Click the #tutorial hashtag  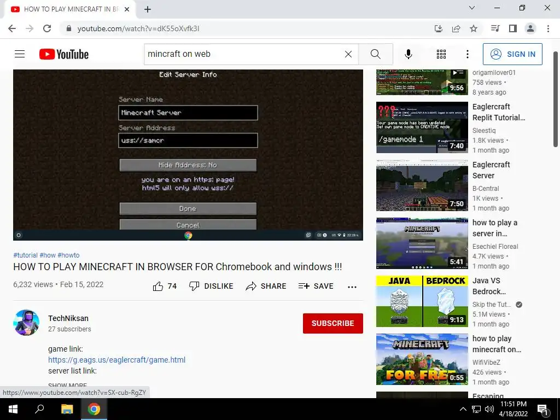(25, 255)
